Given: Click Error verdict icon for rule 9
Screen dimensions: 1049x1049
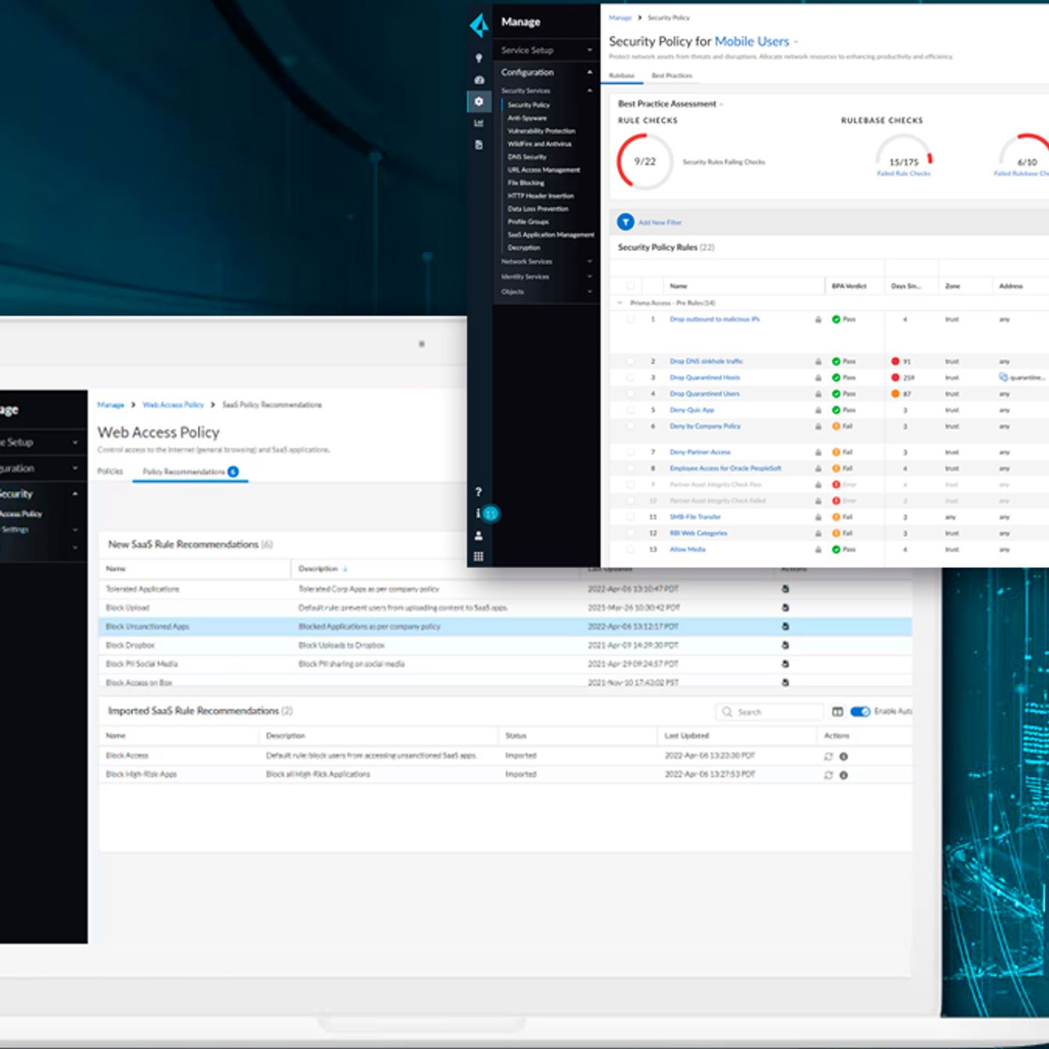Looking at the screenshot, I should (836, 485).
